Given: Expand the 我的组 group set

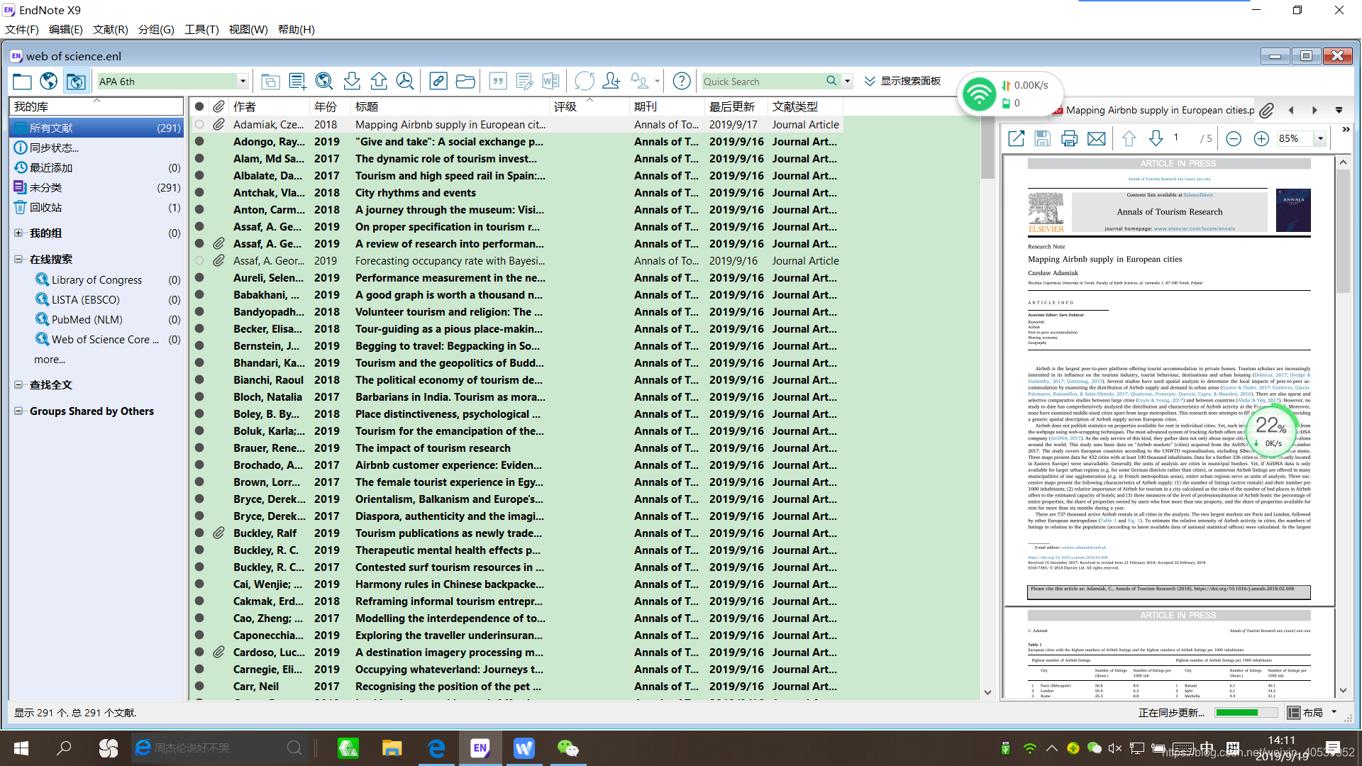Looking at the screenshot, I should point(18,233).
